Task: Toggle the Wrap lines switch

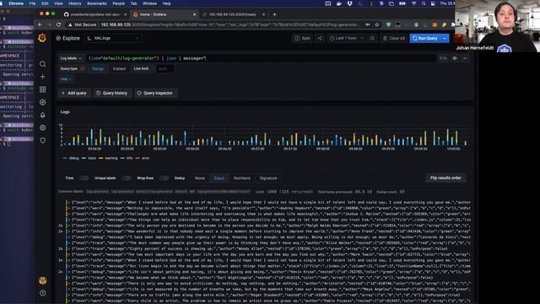Action: pos(164,178)
